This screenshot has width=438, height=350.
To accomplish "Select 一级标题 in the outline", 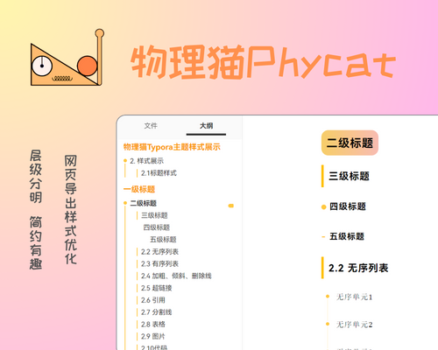I will 139,189.
